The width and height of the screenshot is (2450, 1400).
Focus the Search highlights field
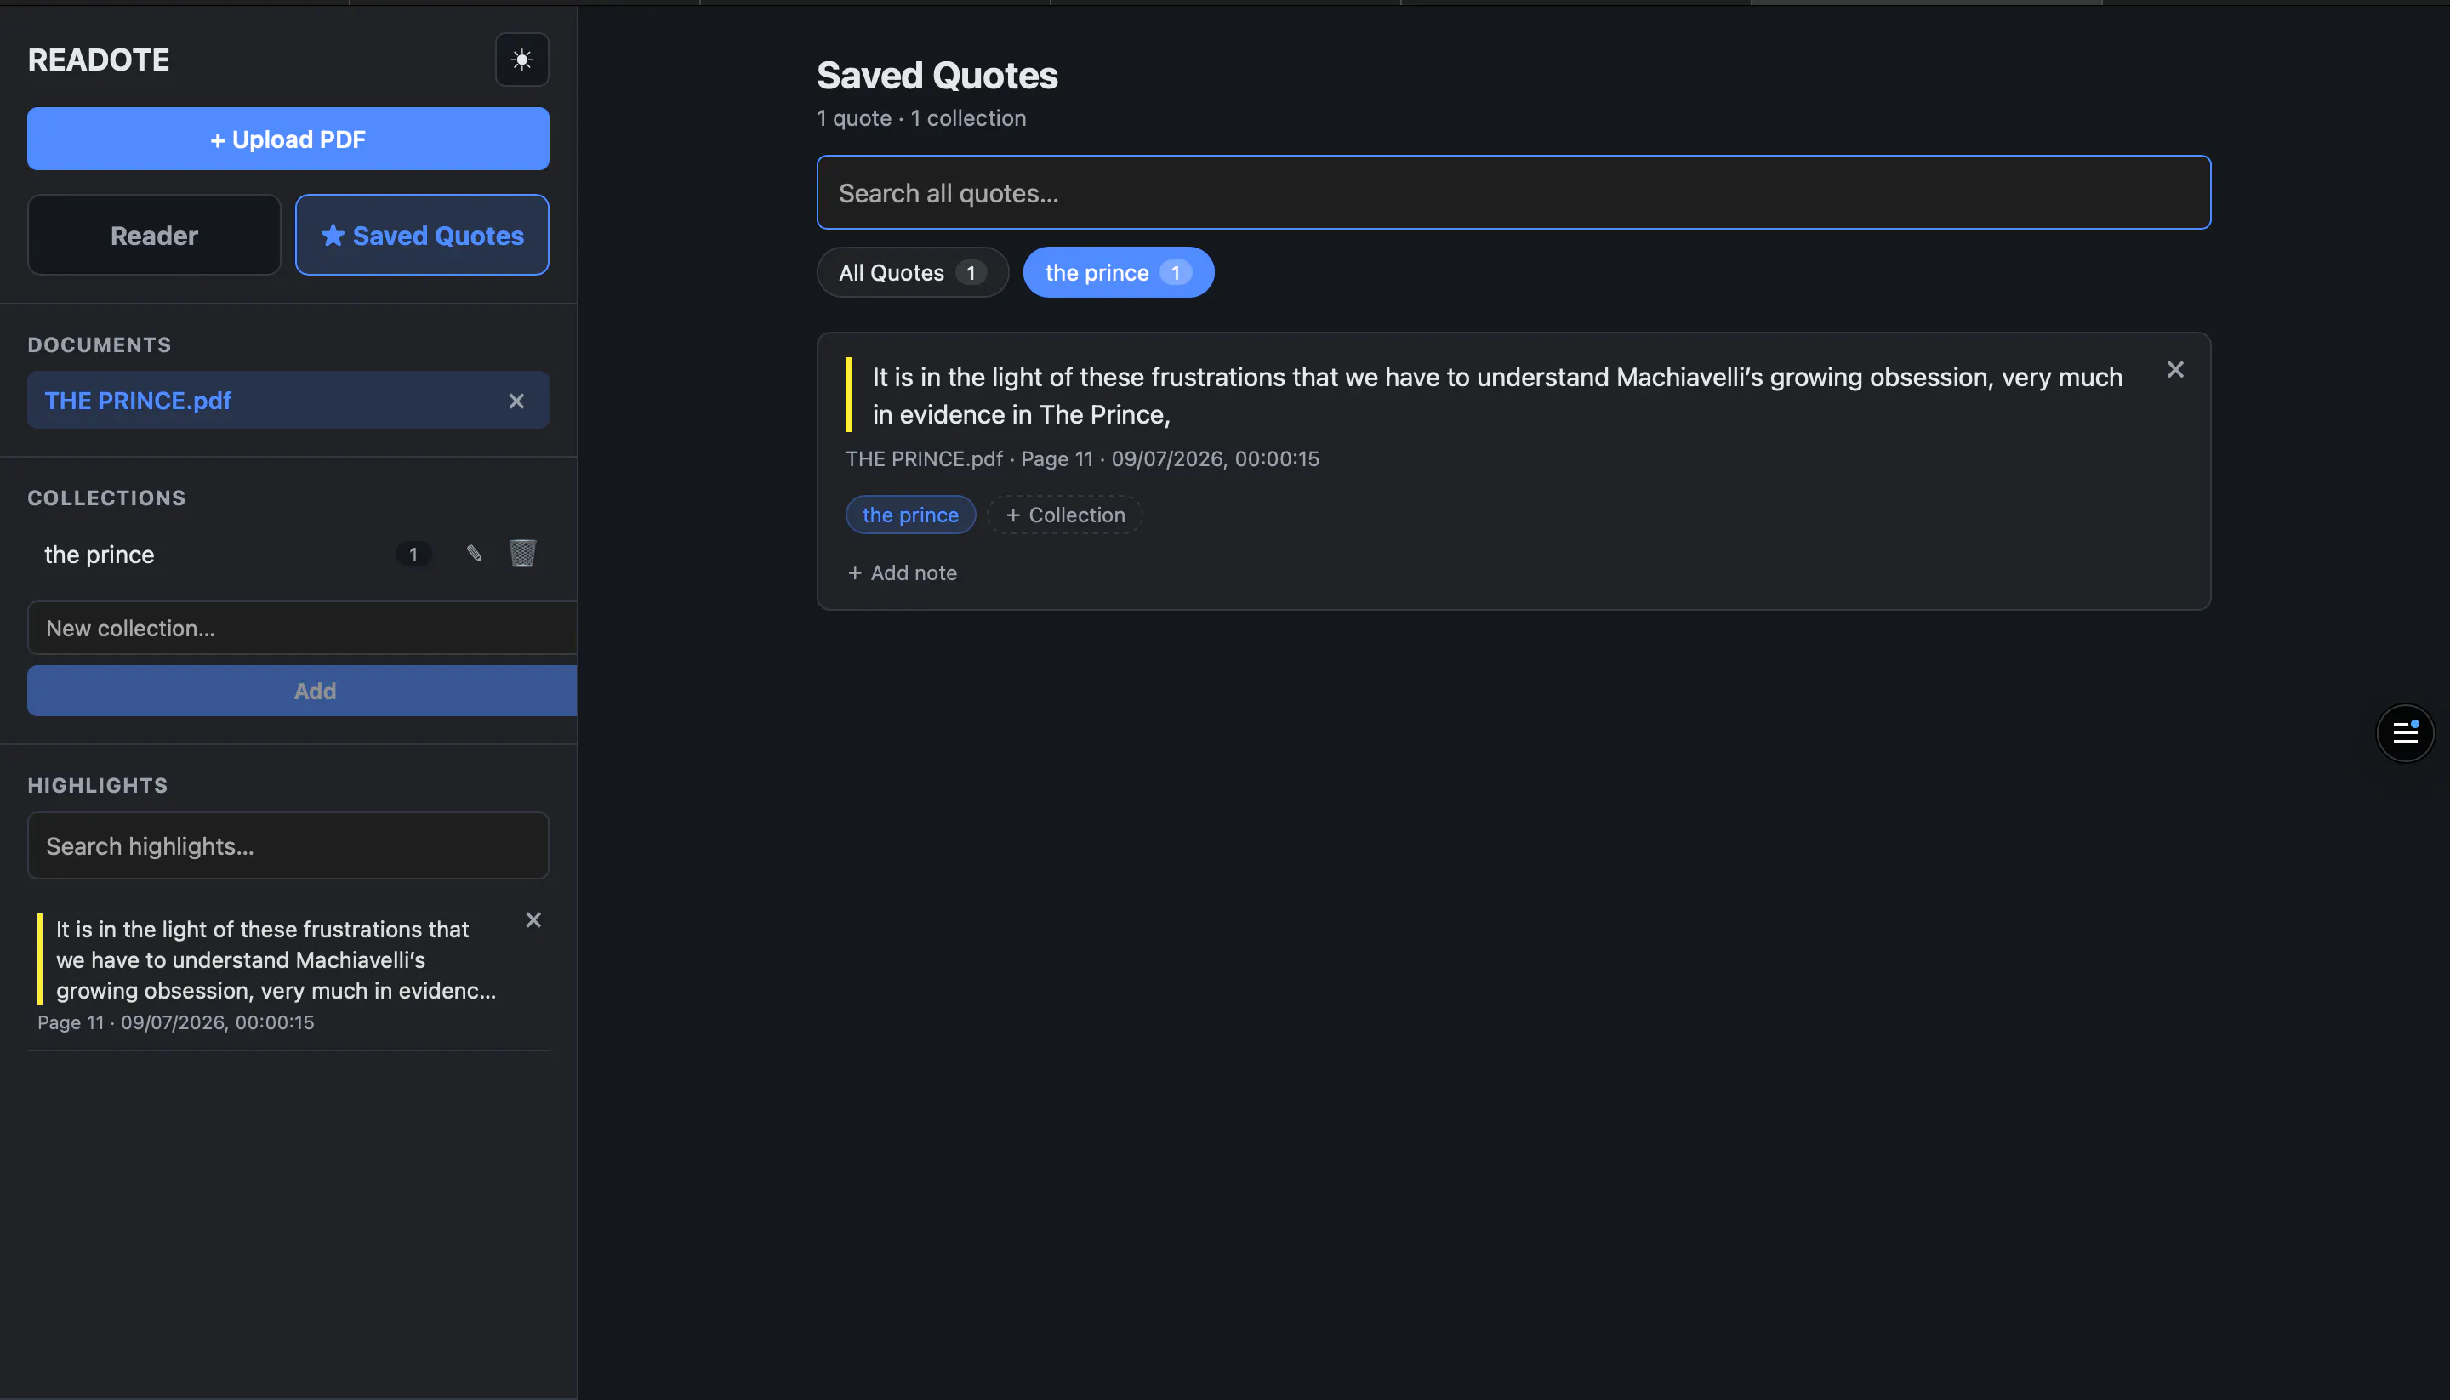pos(288,845)
